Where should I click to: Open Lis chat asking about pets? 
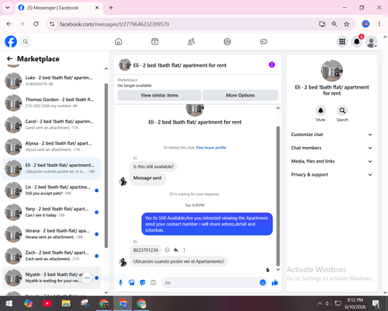click(51, 190)
